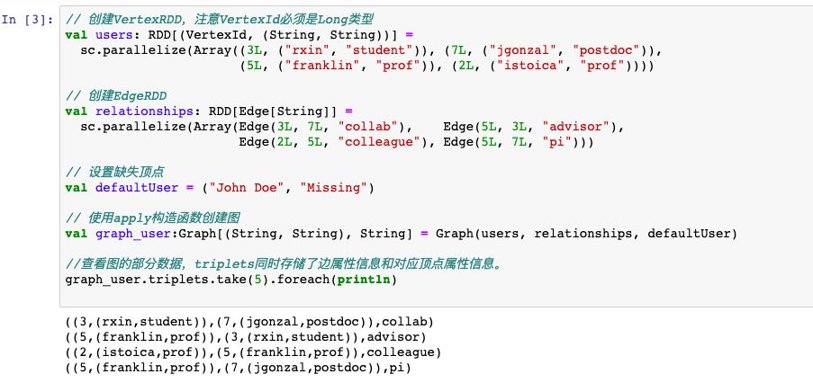Click the quoted "pi" string in code
The height and width of the screenshot is (383, 813).
click(560, 142)
